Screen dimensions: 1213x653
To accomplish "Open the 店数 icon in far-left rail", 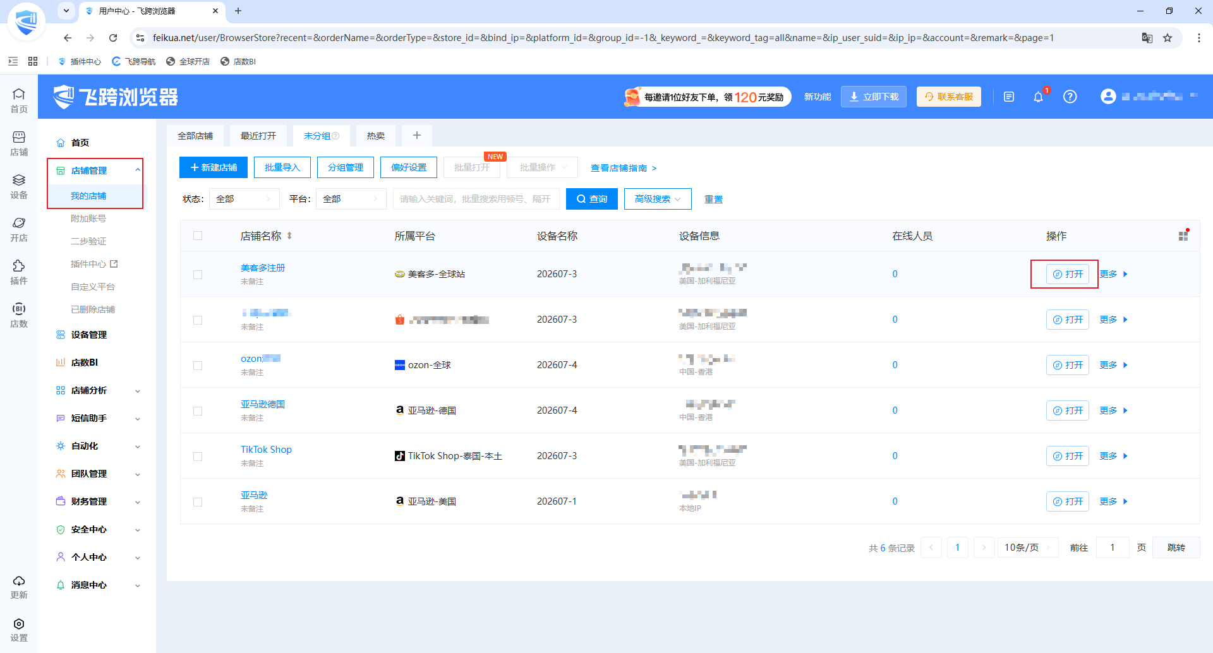I will [19, 315].
